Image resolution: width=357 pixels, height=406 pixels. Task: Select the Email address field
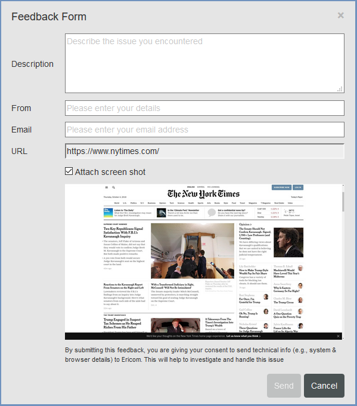tap(204, 130)
